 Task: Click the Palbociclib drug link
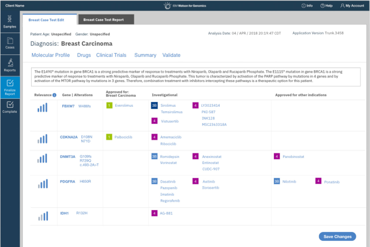[123, 137]
